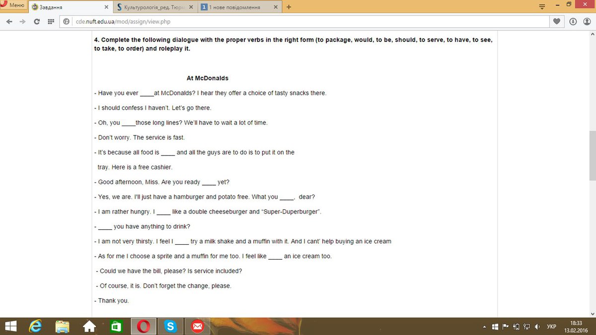
Task: Open Action Center flag icon
Action: (506, 327)
